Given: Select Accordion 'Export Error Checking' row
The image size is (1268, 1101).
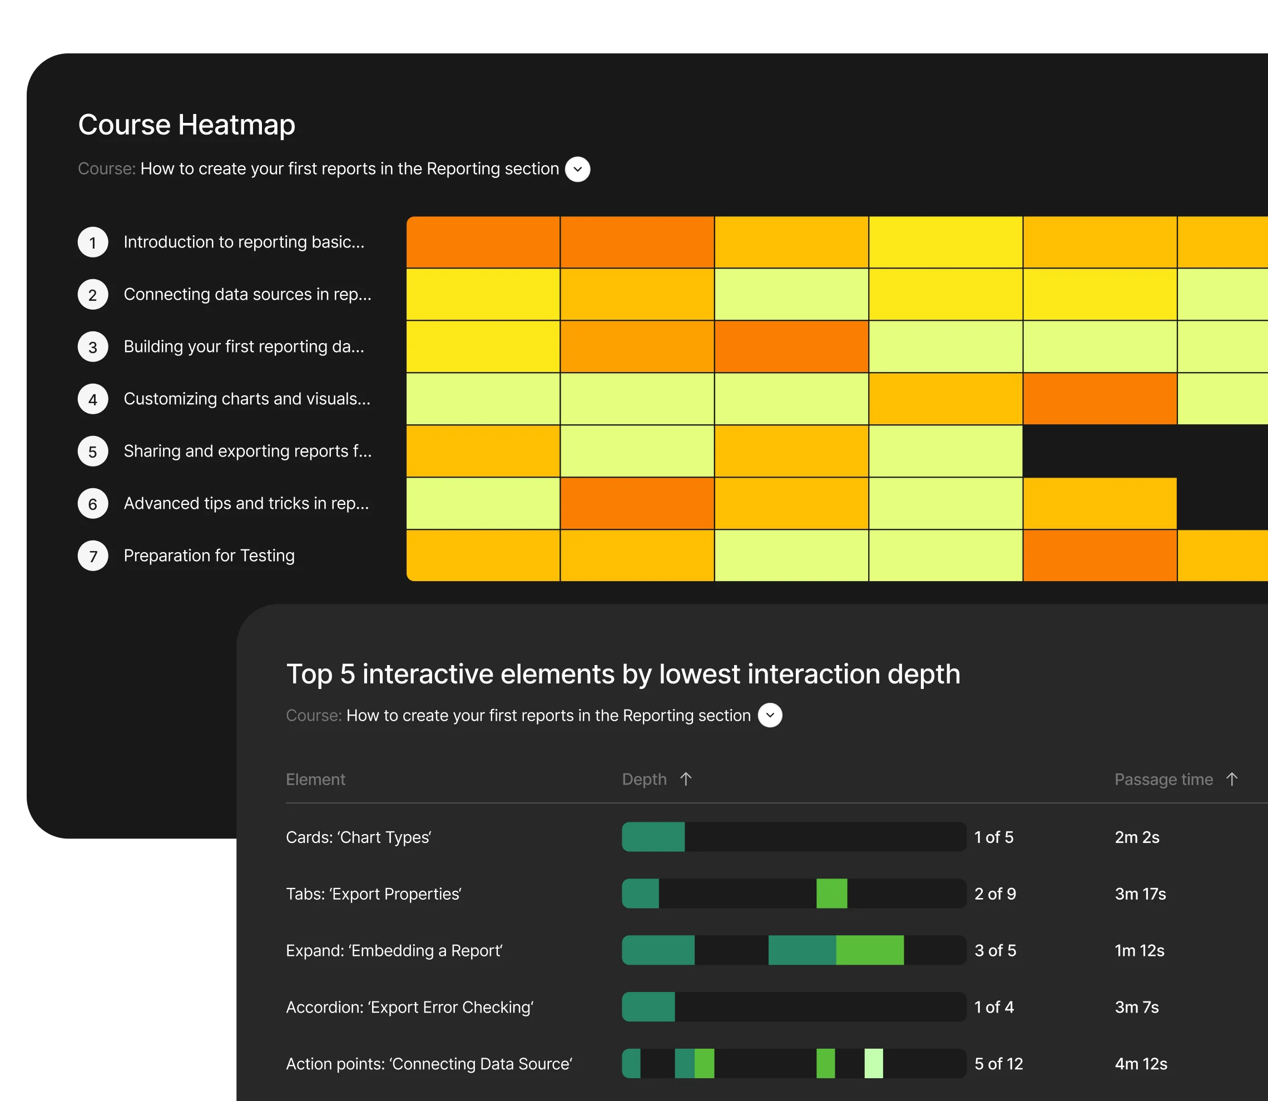Looking at the screenshot, I should [409, 1007].
